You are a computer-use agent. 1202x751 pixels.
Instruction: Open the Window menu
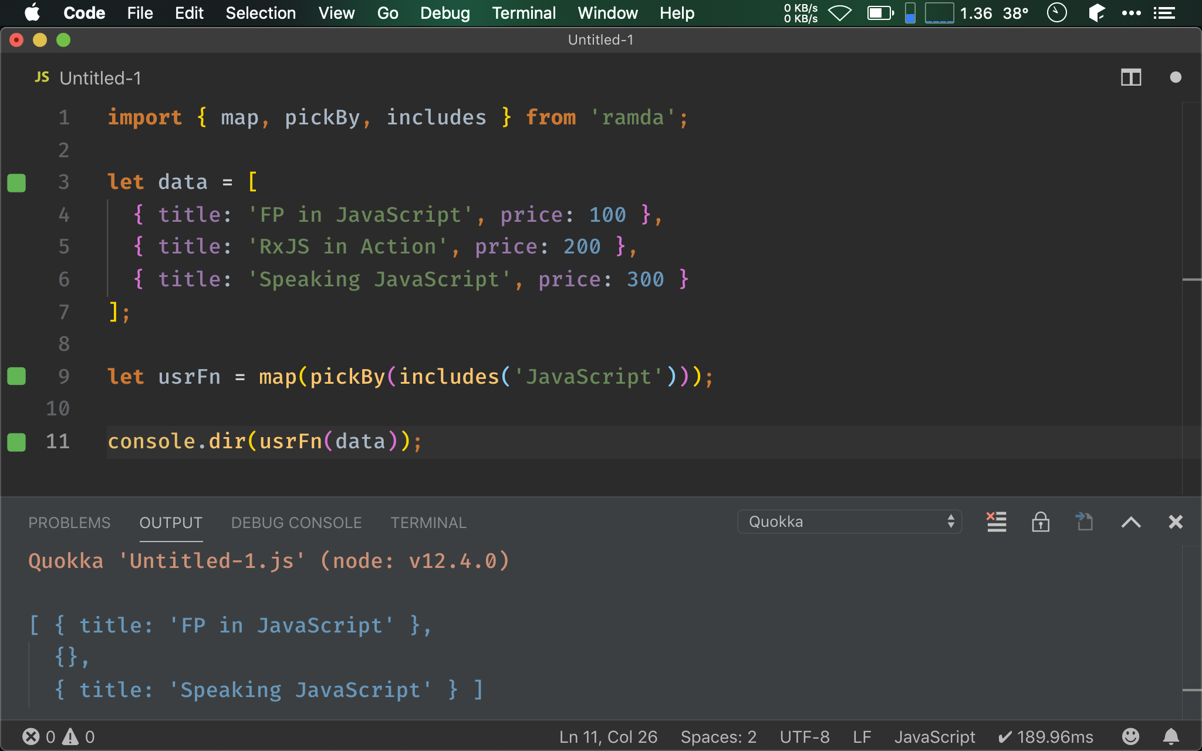(x=607, y=13)
